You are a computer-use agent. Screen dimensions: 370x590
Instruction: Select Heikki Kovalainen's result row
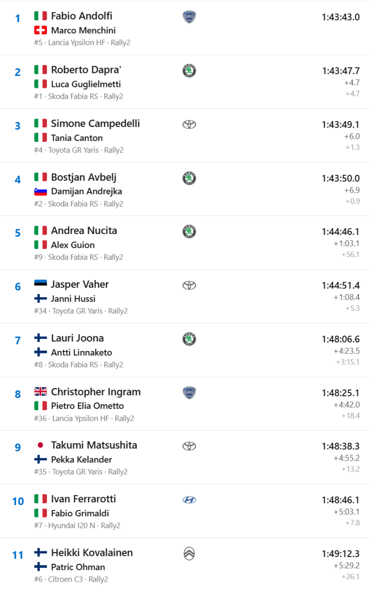(x=185, y=564)
